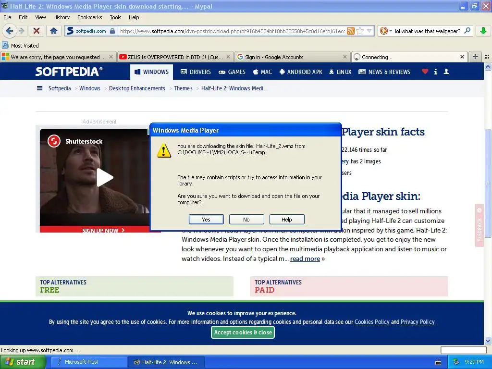Click the Softpedia logo
The height and width of the screenshot is (369, 492).
[69, 72]
